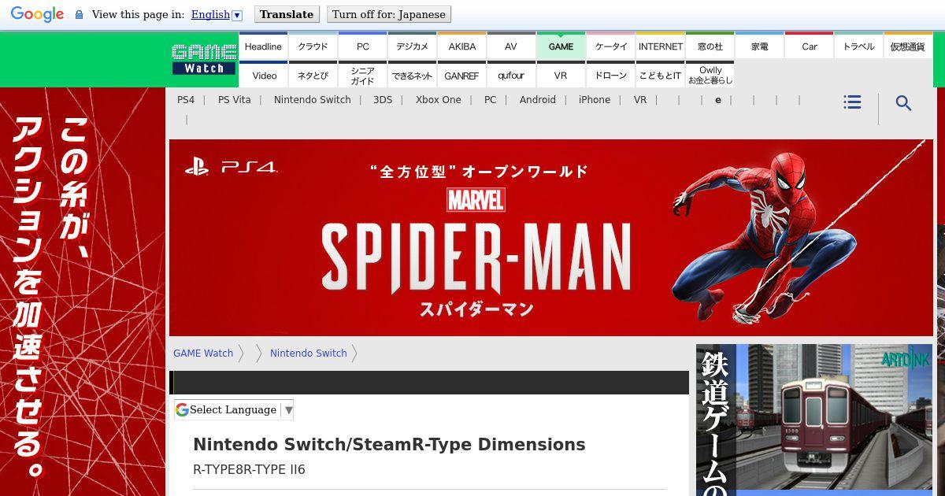Open the AV site tab
This screenshot has height=496, width=945.
pos(511,46)
